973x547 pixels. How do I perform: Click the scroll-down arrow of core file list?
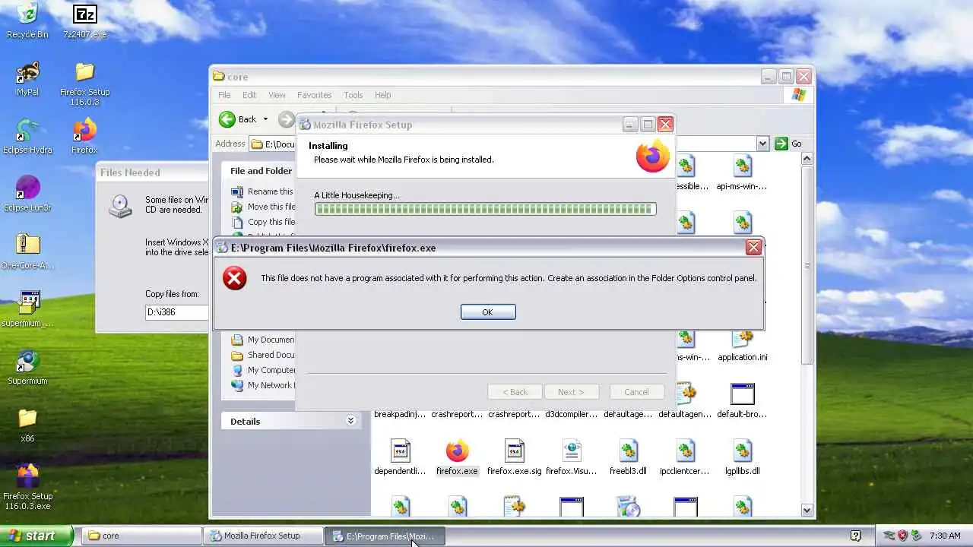[807, 511]
